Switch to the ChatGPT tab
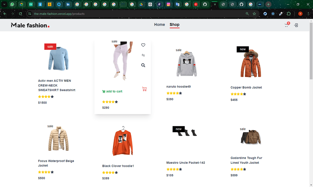This screenshot has height=187, width=313. (x=150, y=4)
